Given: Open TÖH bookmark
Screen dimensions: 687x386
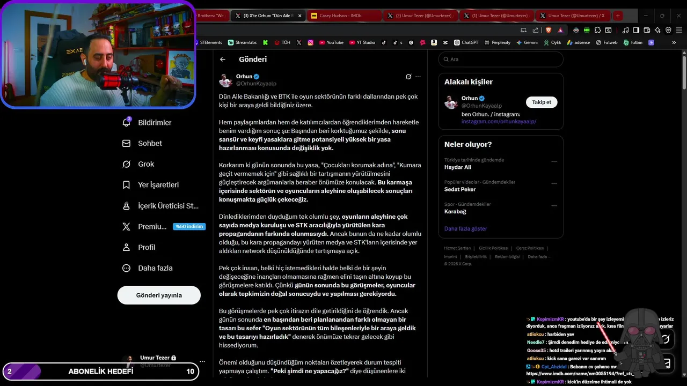Looking at the screenshot, I should pyautogui.click(x=282, y=42).
